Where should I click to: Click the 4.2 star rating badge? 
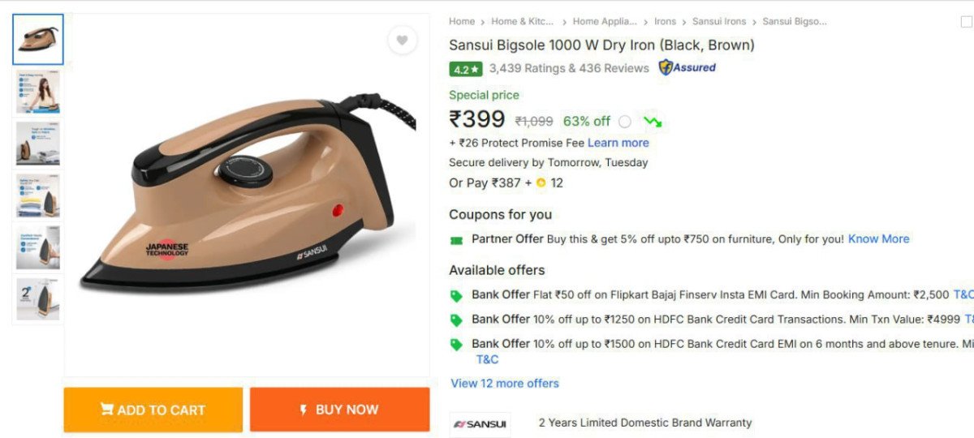[466, 69]
